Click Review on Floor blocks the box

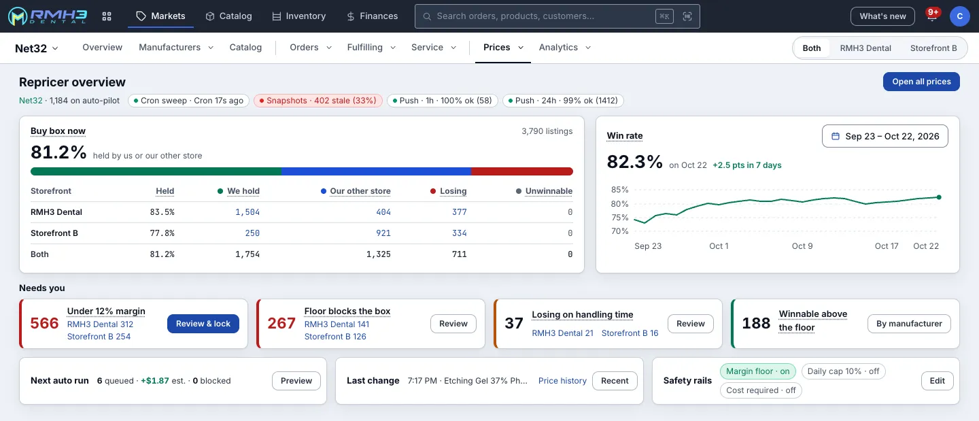point(453,324)
